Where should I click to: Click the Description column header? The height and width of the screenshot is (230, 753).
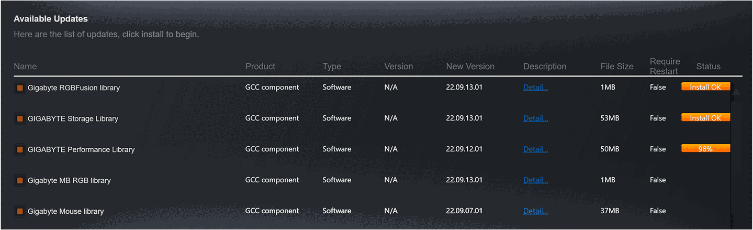(x=545, y=67)
